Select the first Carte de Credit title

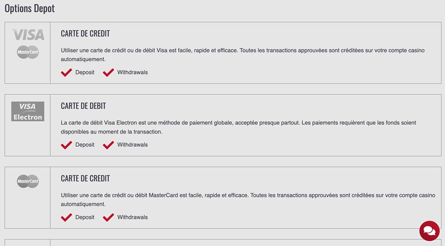[x=85, y=34]
